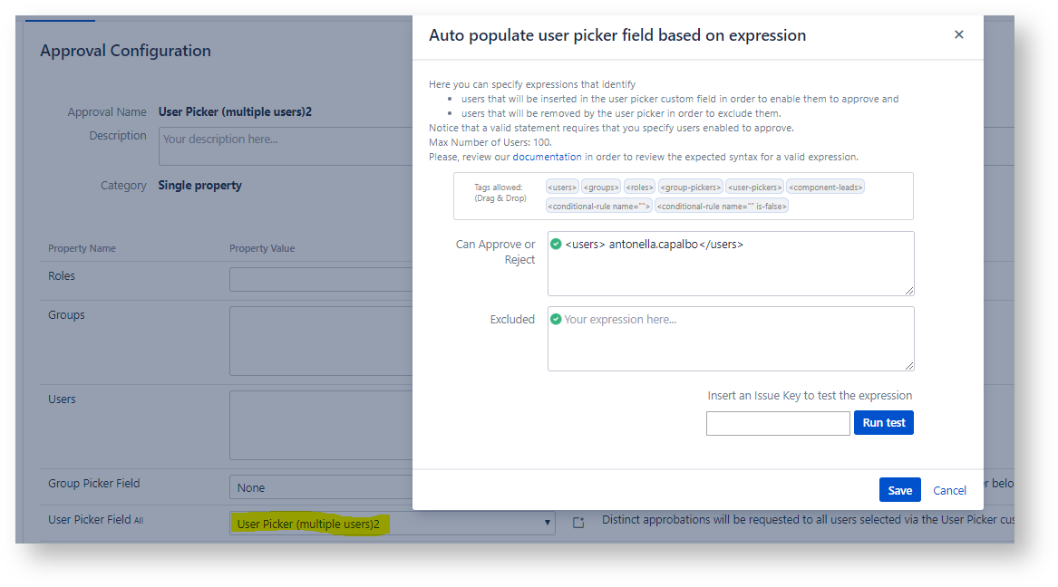
Task: Click the <conditional-rule name=""> tag
Action: pos(598,207)
